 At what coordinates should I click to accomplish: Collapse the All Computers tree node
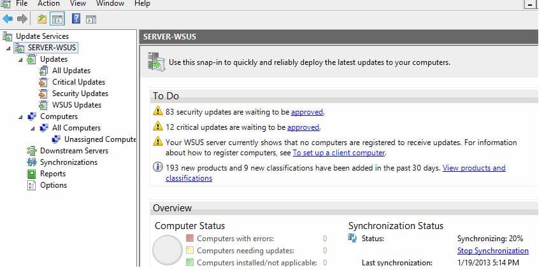tap(32, 128)
